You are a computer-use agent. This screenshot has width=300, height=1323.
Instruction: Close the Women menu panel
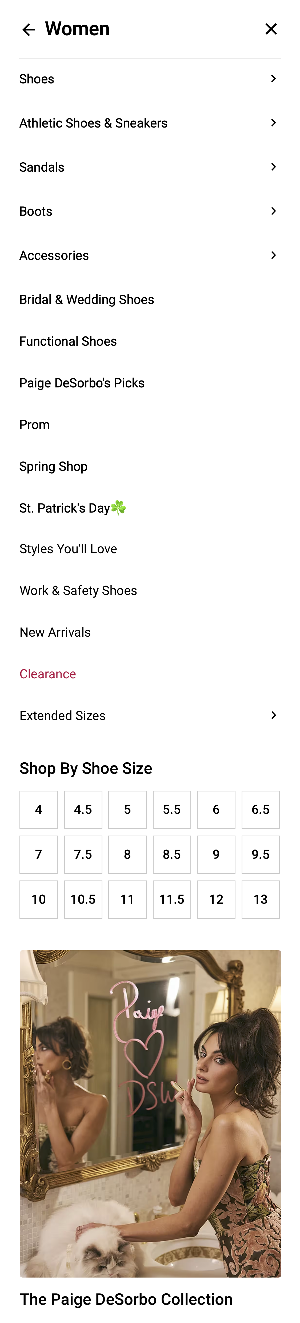pyautogui.click(x=271, y=29)
